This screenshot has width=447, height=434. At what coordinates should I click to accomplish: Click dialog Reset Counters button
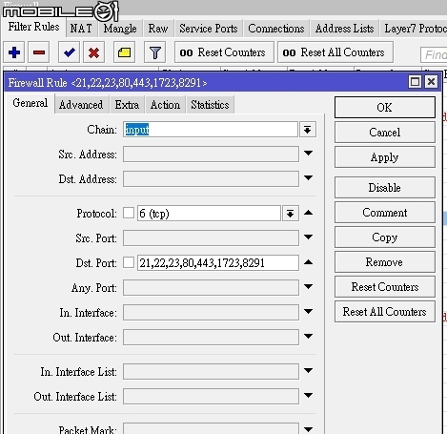(385, 287)
